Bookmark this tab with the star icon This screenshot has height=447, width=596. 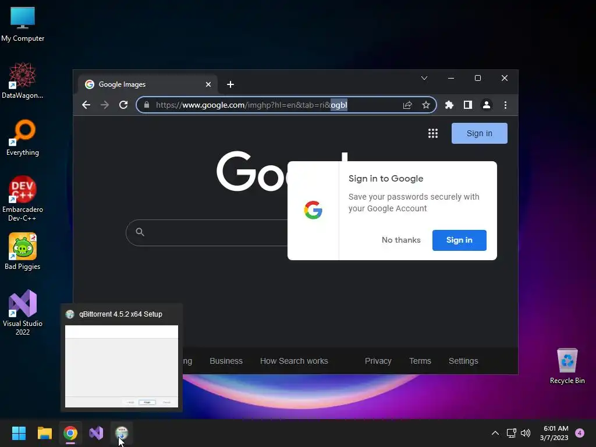pyautogui.click(x=425, y=105)
